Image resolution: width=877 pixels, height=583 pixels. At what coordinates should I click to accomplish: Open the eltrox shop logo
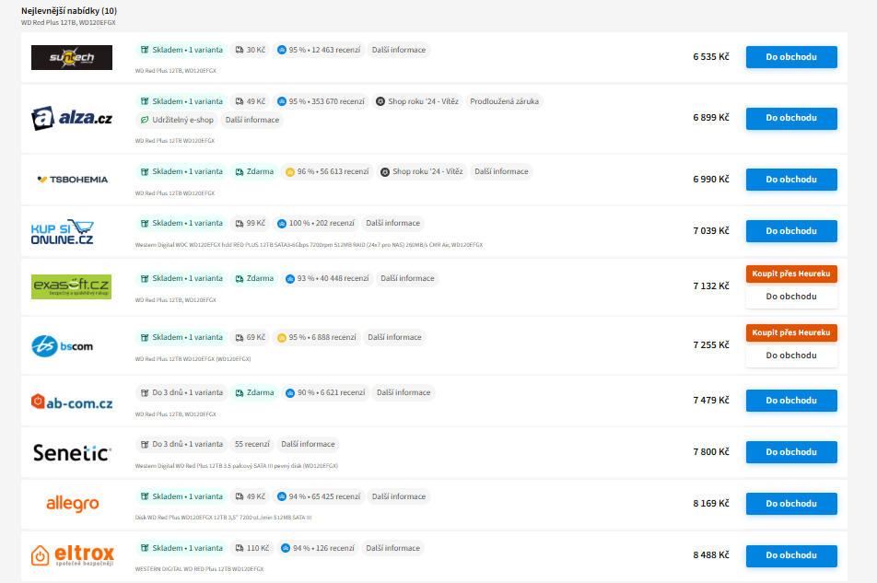coord(72,555)
